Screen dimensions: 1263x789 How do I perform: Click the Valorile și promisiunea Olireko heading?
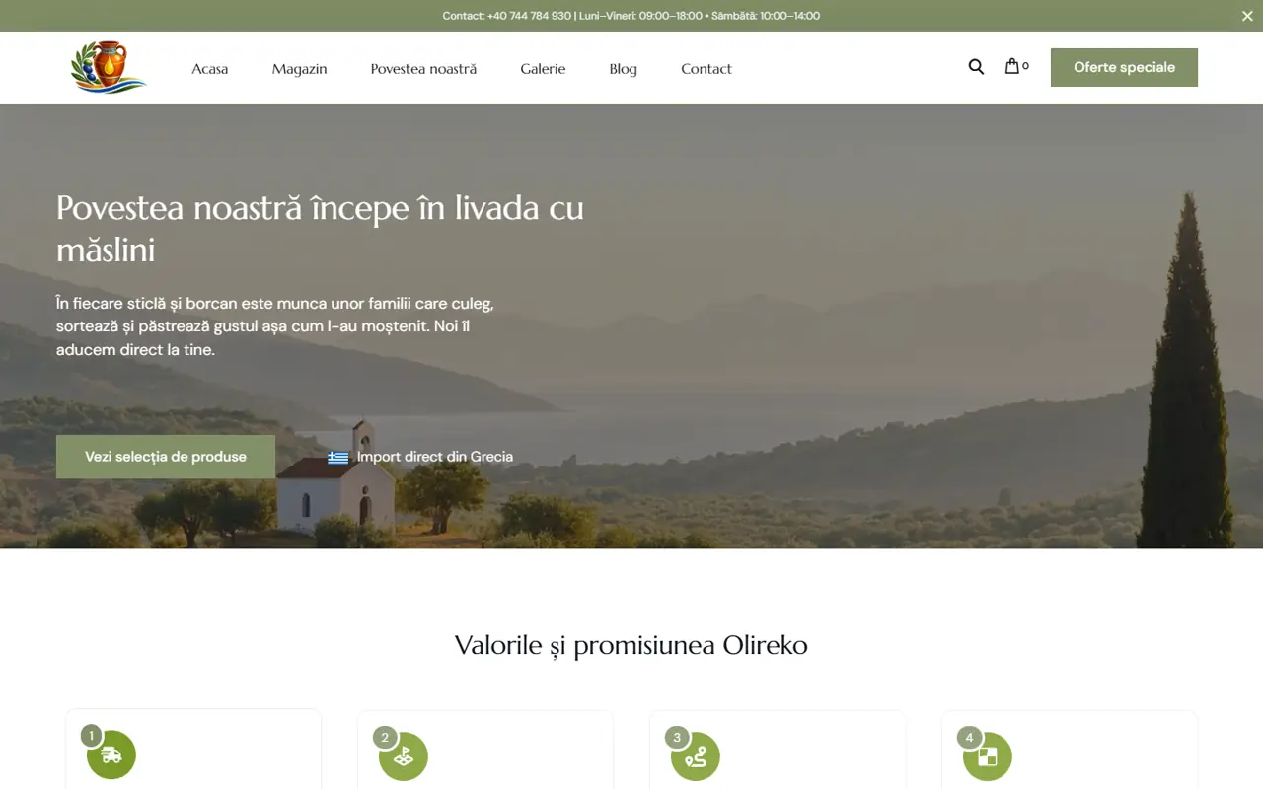coord(631,645)
